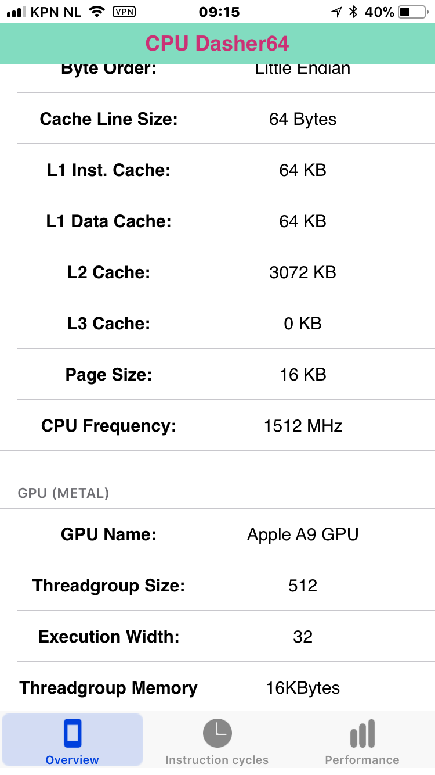Screen dimensions: 435x775
Task: Tap the Threadgroup Size label
Action: point(108,586)
